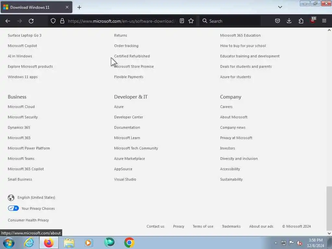Open About our ads link
Screen dimensions: 332x249
point(261,226)
